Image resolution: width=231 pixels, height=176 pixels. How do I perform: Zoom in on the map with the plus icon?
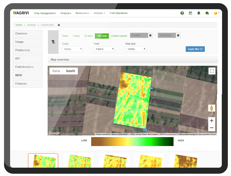point(211,120)
